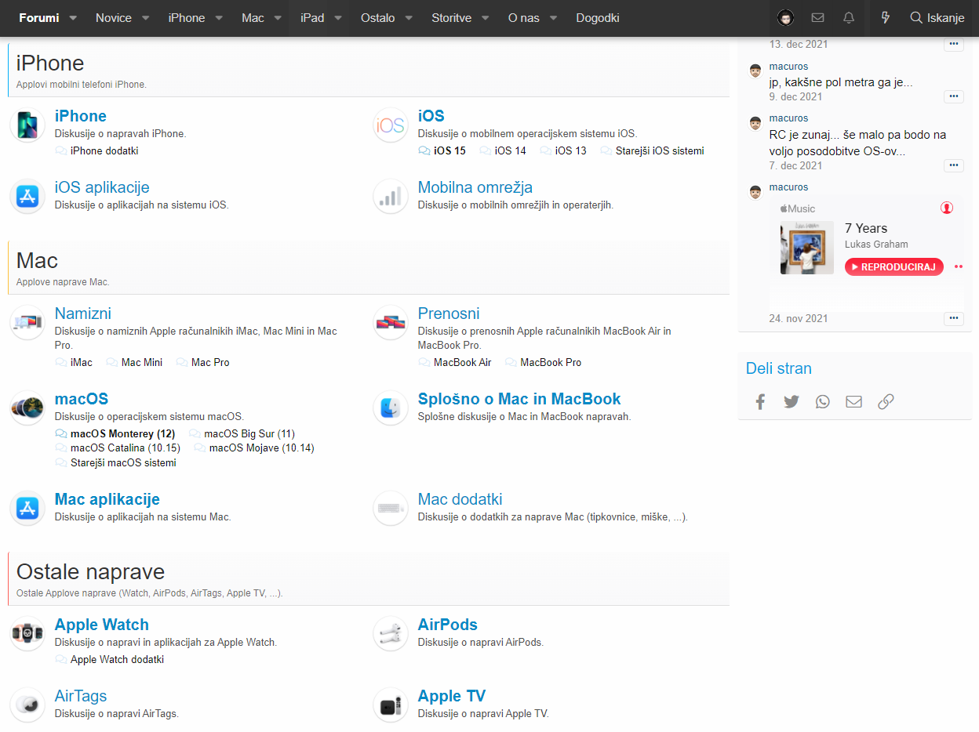Open the Apple Watch forum icon
The height and width of the screenshot is (732, 979).
pos(27,633)
